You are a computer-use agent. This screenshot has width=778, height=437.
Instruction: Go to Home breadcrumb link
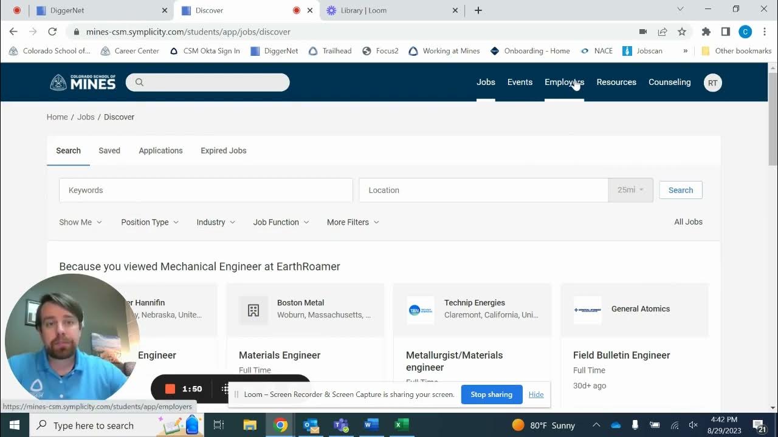(x=57, y=117)
